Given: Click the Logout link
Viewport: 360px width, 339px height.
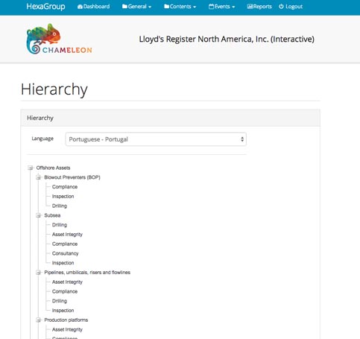Looking at the screenshot, I should 291,7.
